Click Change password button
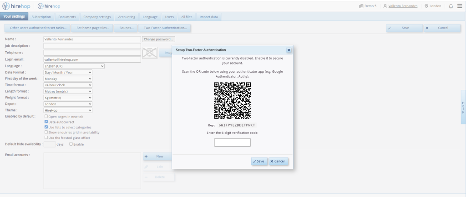Image resolution: width=466 pixels, height=197 pixels. 158,39
